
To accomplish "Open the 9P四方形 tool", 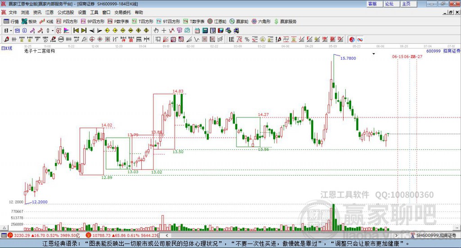I will coord(93,22).
